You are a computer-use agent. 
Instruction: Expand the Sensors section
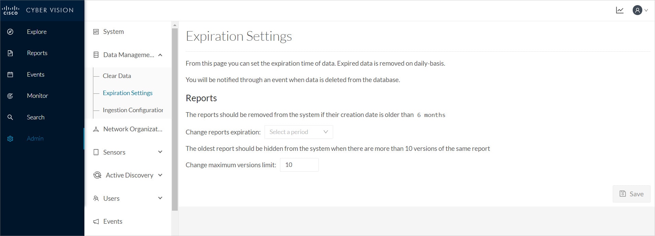coord(160,152)
